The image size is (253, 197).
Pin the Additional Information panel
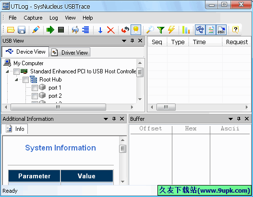tap(114, 119)
